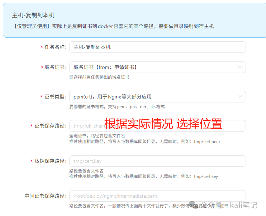Focus the 中间证书保存路径 input field

[x=157, y=196]
